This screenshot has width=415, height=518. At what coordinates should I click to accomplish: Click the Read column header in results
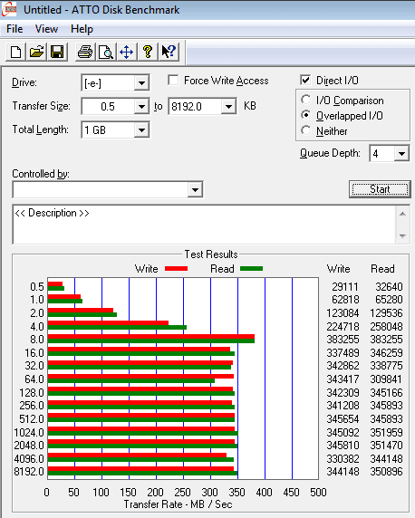[x=382, y=269]
